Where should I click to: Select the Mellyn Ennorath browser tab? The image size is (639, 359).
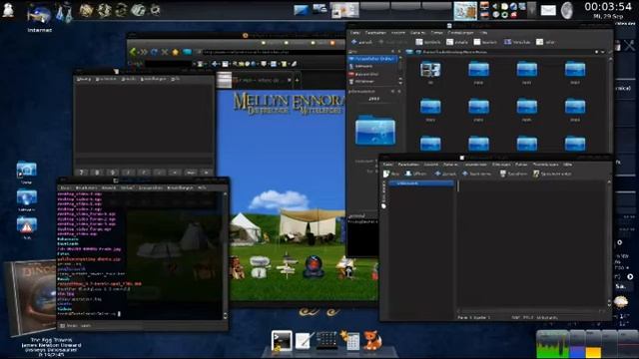click(x=262, y=80)
